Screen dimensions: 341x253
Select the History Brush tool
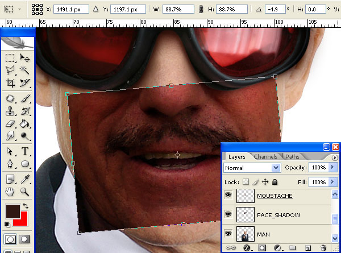coord(25,111)
